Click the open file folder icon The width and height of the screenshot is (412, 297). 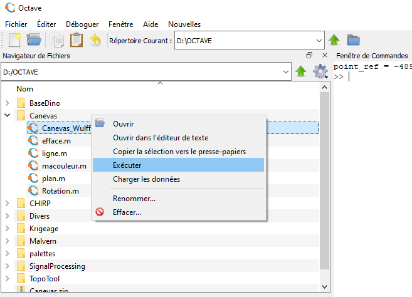[34, 40]
